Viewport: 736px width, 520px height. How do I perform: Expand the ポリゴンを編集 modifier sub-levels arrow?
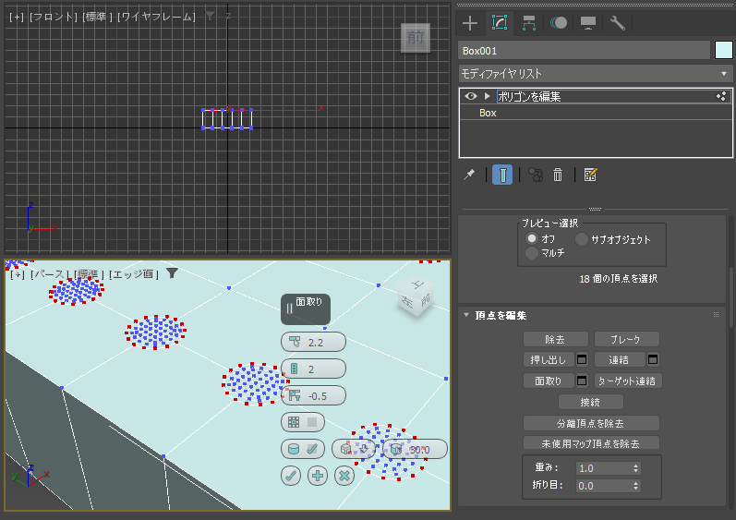coord(488,96)
